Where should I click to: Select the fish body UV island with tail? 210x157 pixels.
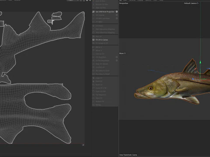[x=35, y=113]
